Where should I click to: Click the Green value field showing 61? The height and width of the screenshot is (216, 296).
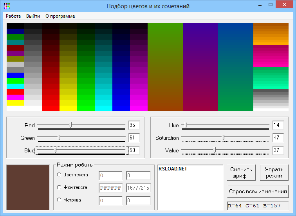coord(134,137)
